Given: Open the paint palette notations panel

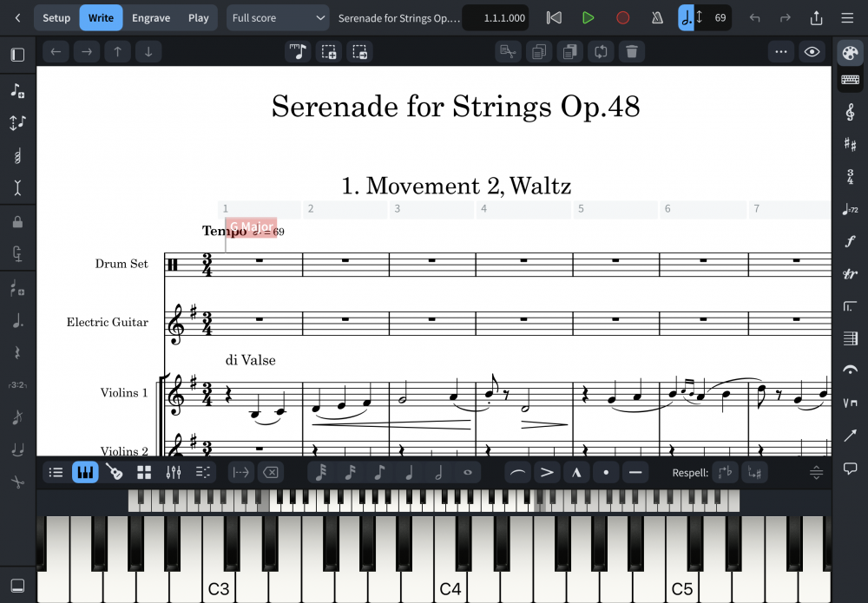Looking at the screenshot, I should pos(850,53).
